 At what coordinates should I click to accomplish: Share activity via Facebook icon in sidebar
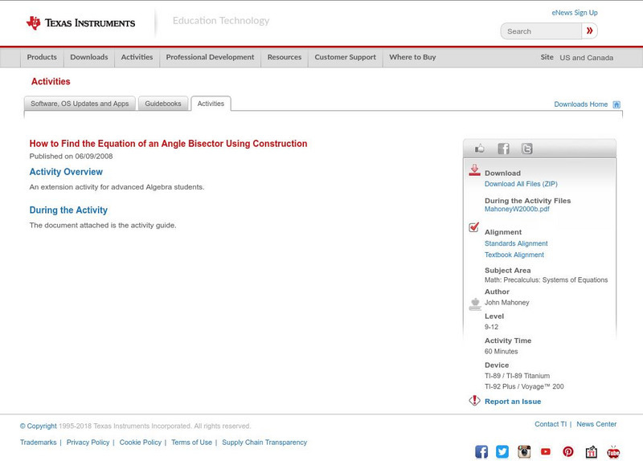pyautogui.click(x=503, y=149)
